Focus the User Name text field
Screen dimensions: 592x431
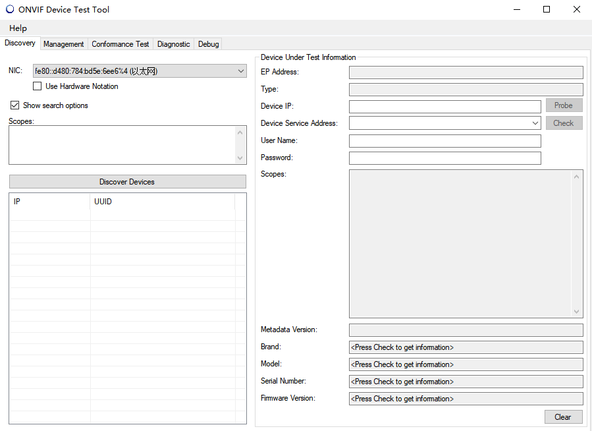pos(444,141)
